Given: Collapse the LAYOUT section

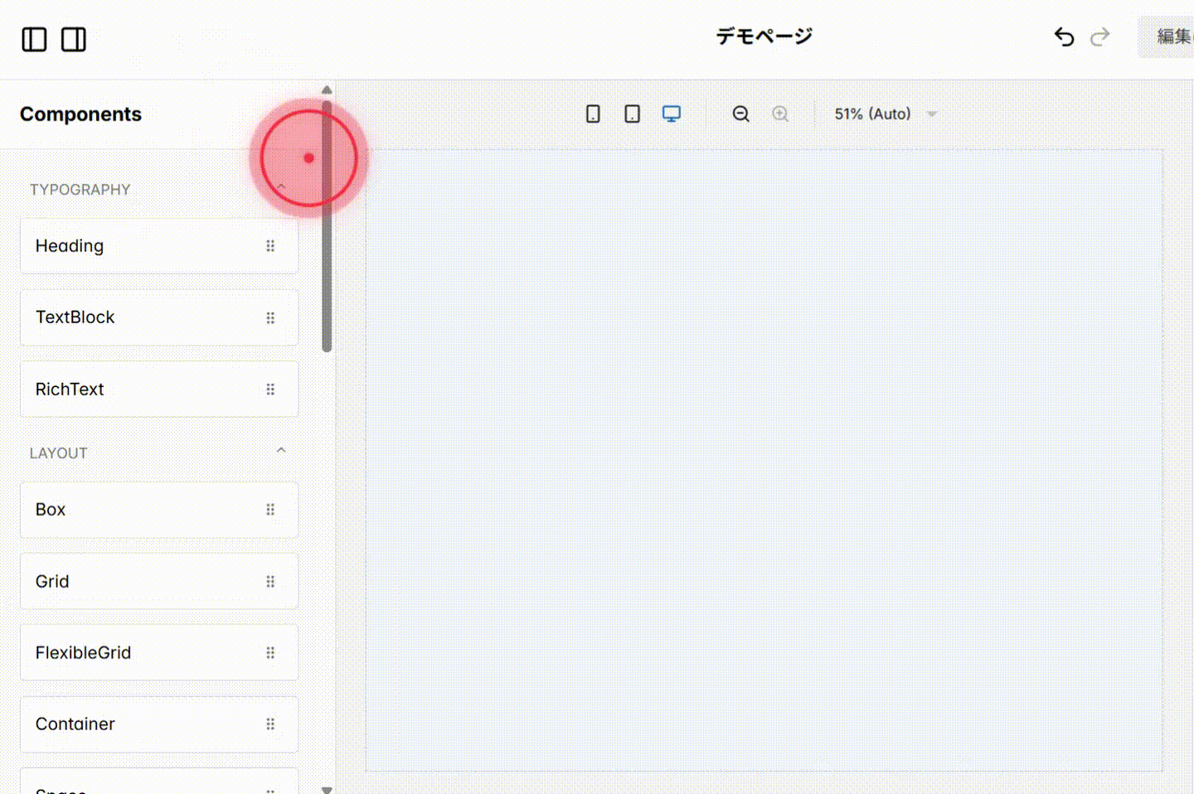Looking at the screenshot, I should (x=281, y=450).
